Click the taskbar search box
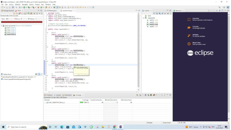Viewport: 231px width, 130px height. [x=26, y=127]
